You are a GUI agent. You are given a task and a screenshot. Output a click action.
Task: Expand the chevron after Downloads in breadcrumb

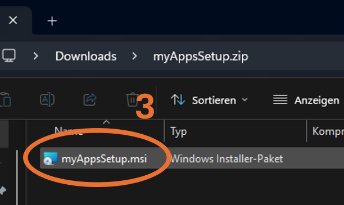pos(134,56)
